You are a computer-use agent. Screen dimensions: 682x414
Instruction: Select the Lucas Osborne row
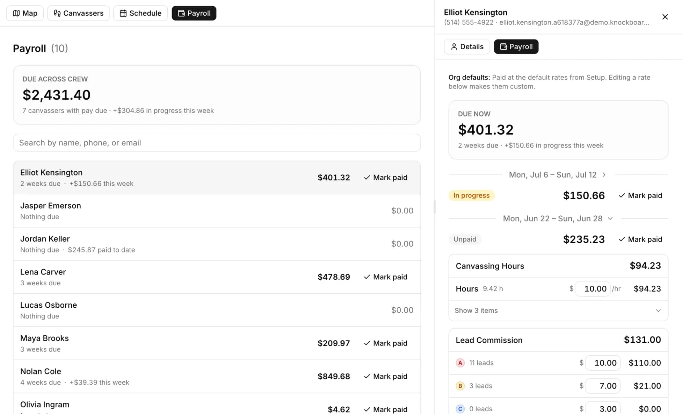[x=217, y=310]
